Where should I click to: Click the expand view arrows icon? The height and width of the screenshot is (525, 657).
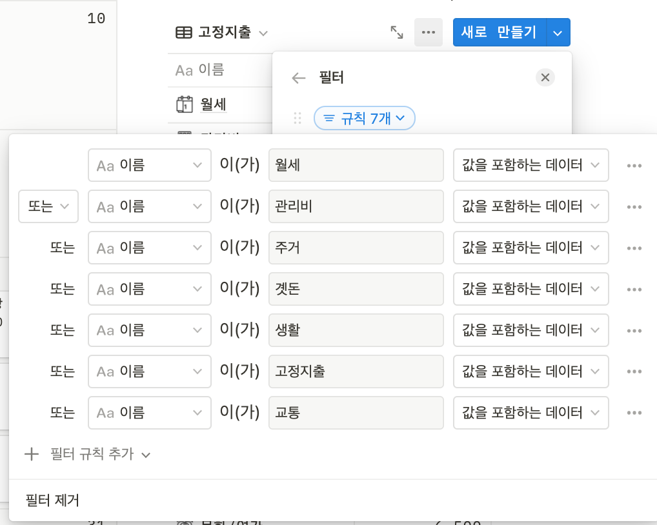[x=397, y=32]
